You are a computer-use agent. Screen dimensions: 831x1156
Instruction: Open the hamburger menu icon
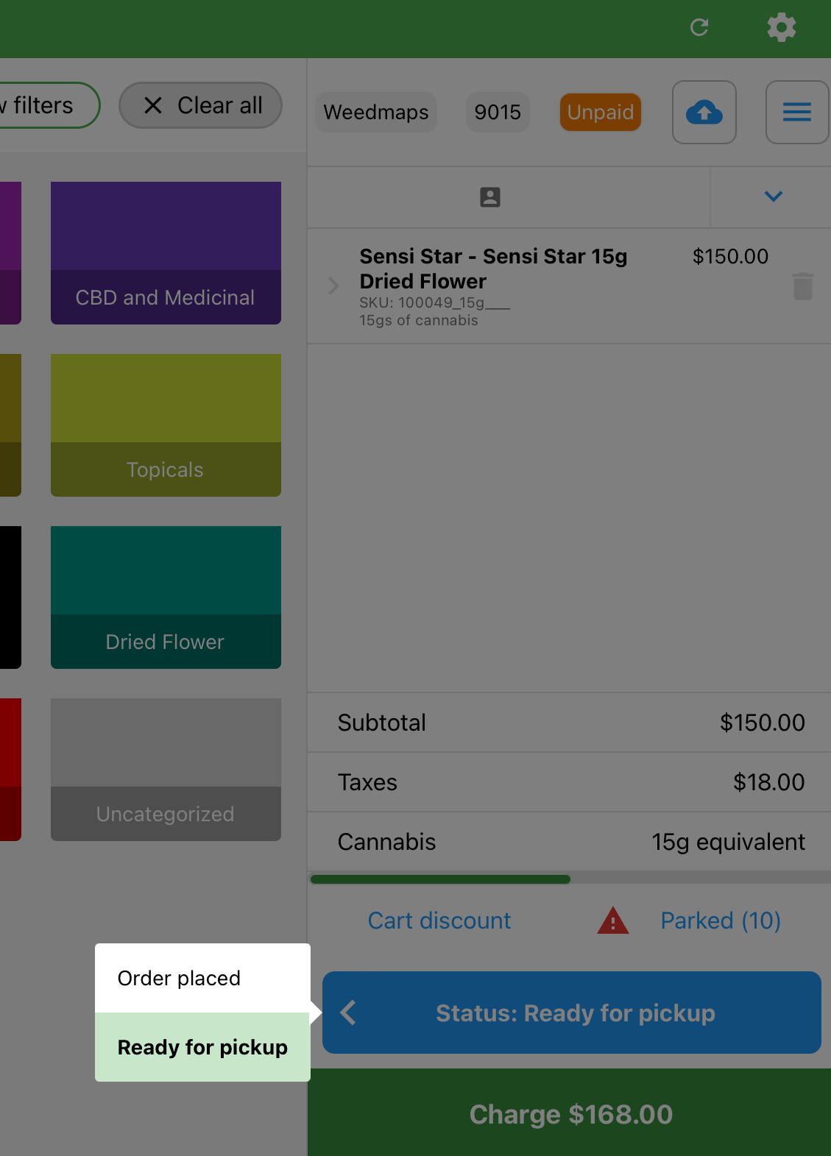[x=796, y=113]
